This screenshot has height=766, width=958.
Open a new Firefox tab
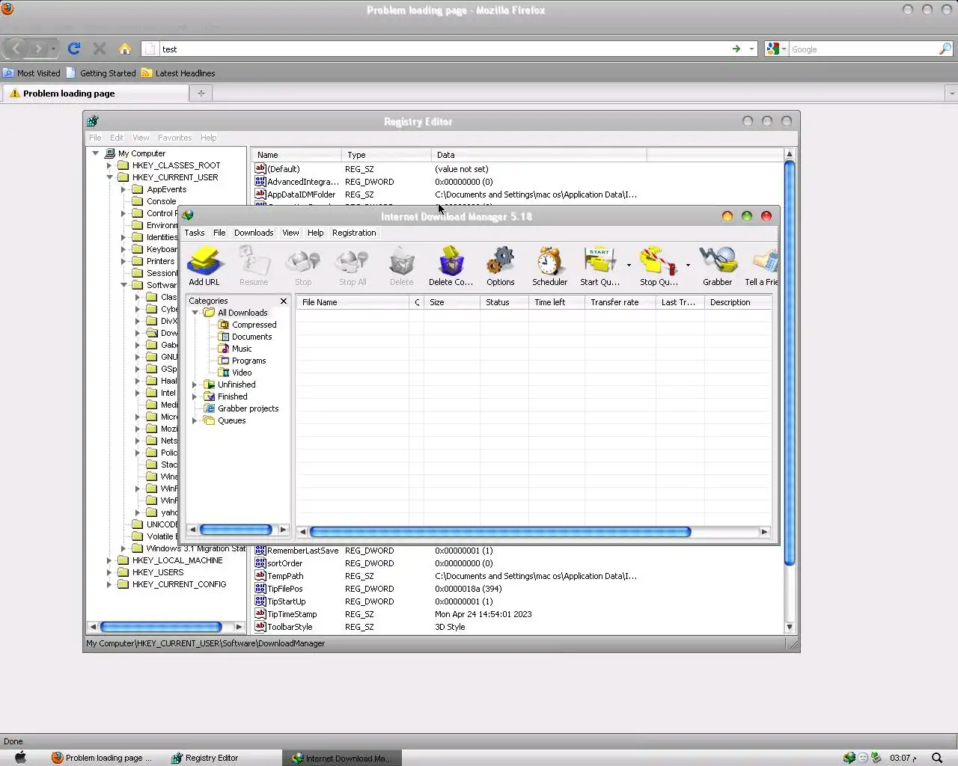click(201, 93)
